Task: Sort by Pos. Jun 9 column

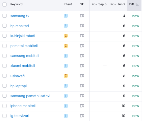Action: click(118, 4)
